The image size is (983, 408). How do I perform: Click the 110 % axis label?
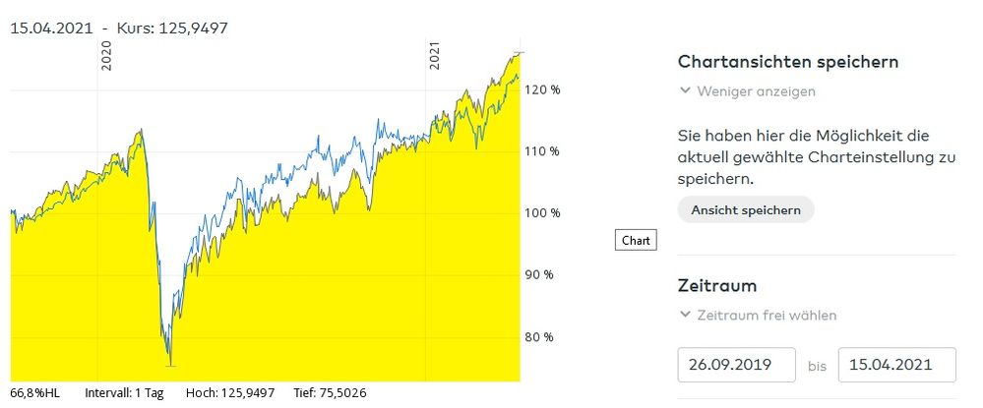tap(543, 151)
